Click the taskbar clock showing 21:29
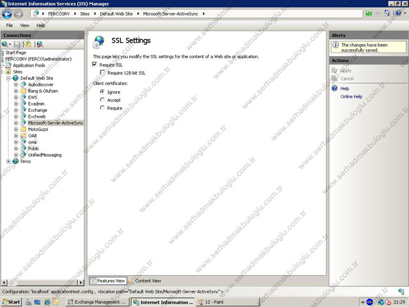409x307 pixels. pyautogui.click(x=399, y=302)
